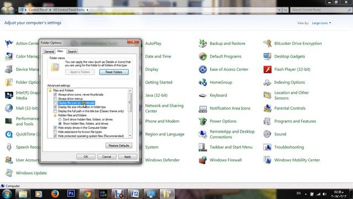Expand the address bar history dropdown arrow
The width and height of the screenshot is (353, 199).
click(280, 10)
